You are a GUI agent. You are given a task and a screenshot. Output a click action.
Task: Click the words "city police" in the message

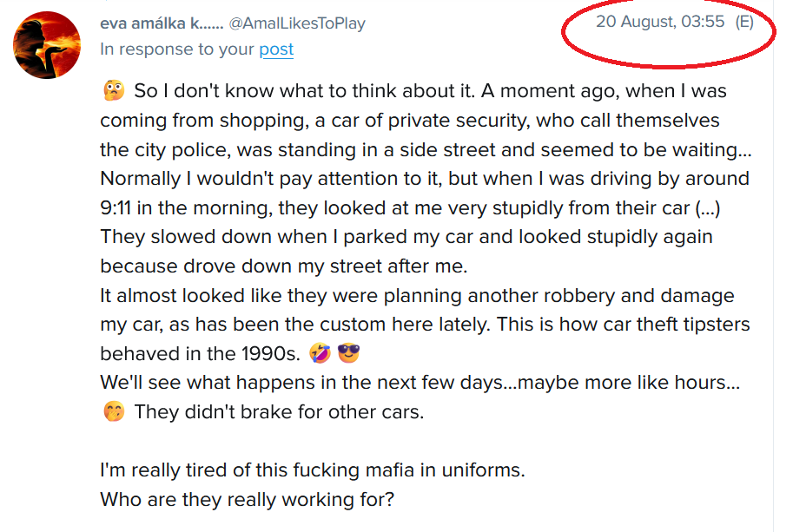[179, 149]
